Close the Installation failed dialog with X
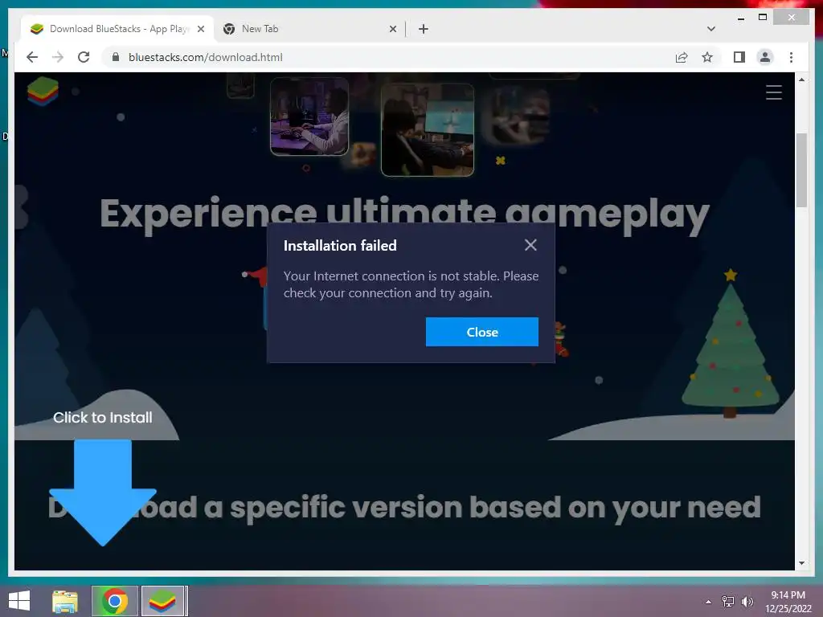 point(530,245)
